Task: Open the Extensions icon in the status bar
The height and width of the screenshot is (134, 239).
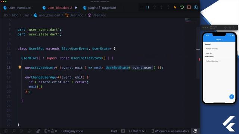Action: (37, 131)
